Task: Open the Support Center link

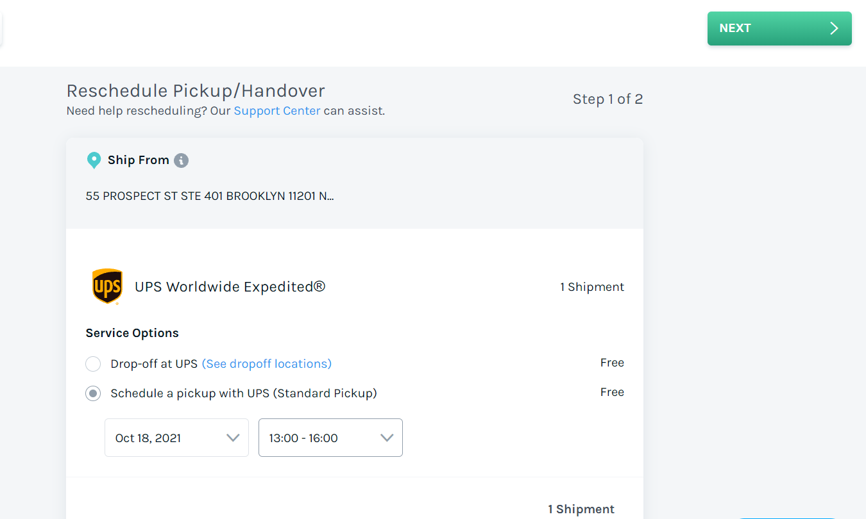Action: click(276, 110)
